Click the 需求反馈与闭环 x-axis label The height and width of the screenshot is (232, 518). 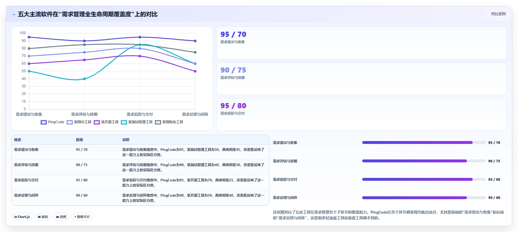click(x=195, y=114)
